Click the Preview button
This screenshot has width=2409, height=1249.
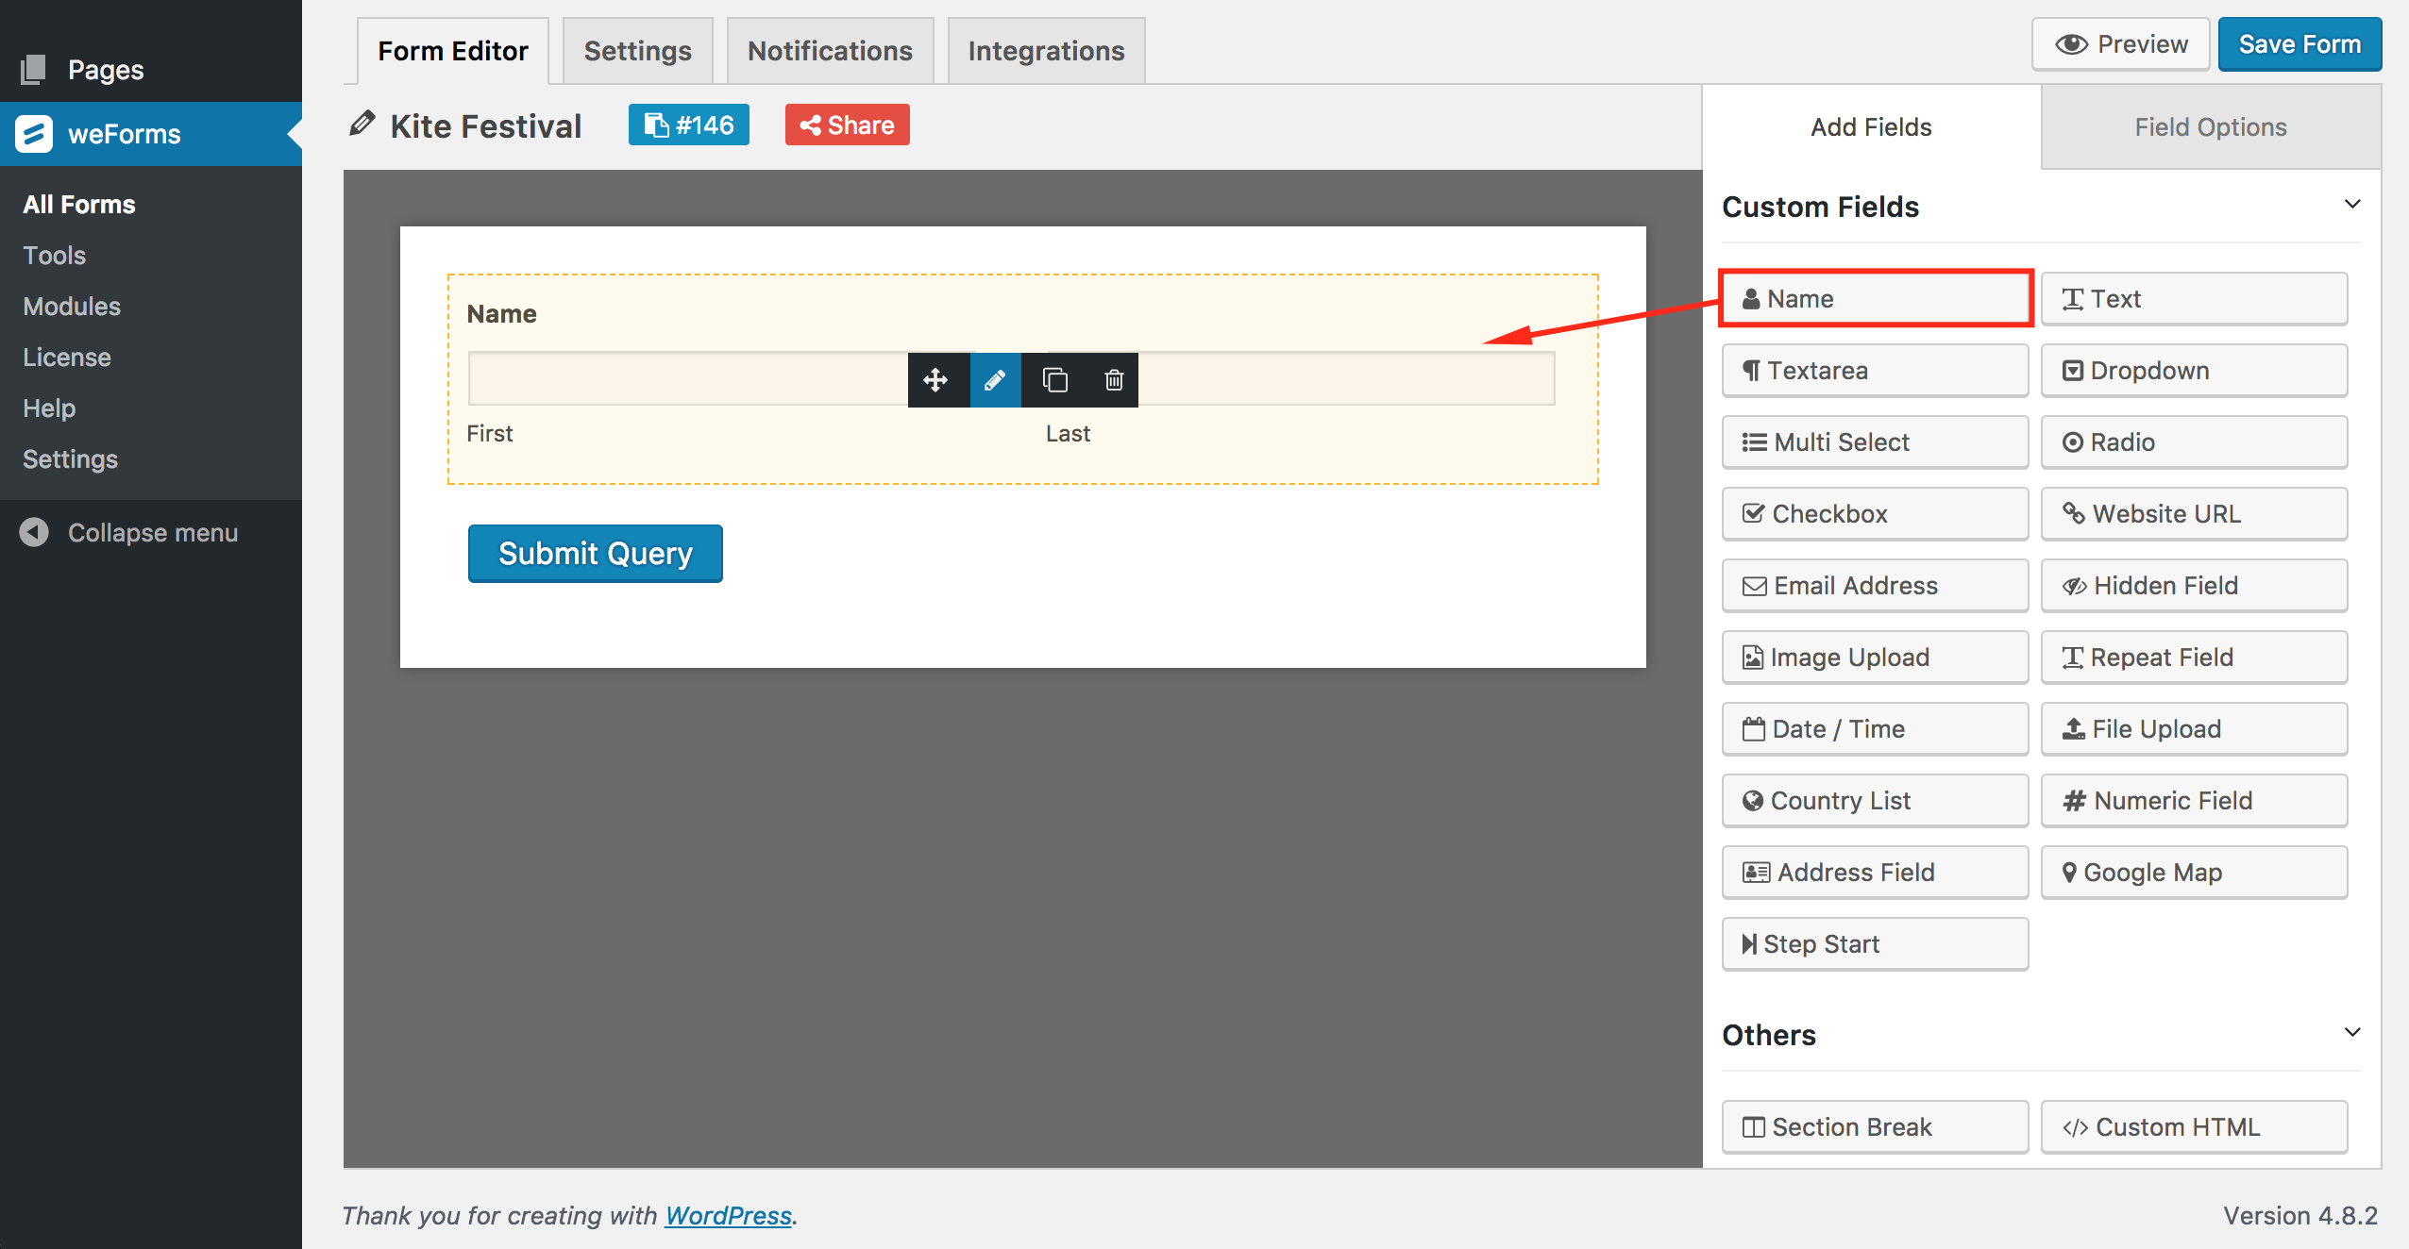tap(2122, 43)
